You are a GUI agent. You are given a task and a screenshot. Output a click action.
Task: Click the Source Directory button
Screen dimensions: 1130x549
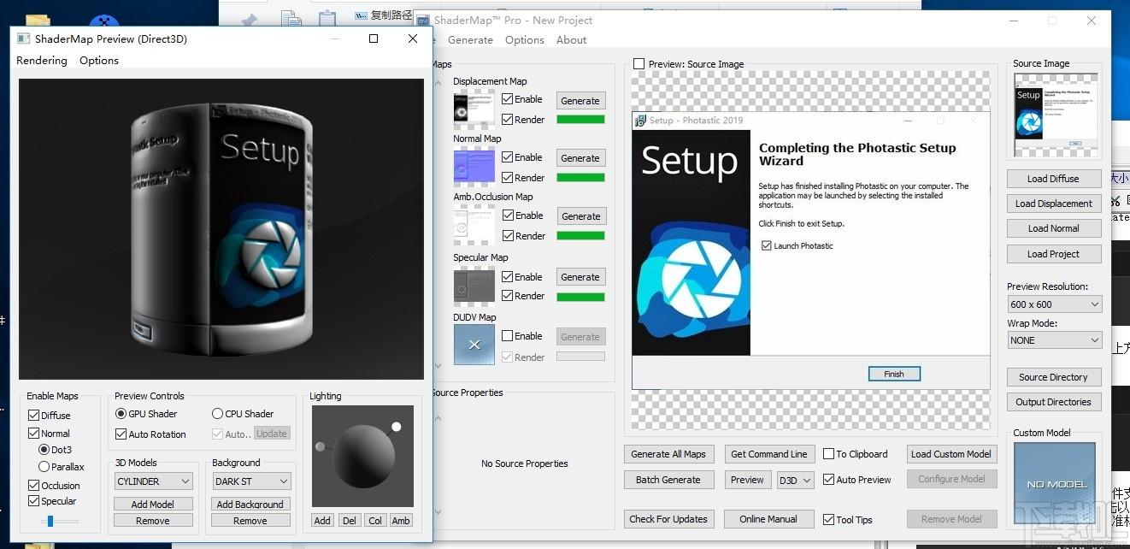(x=1053, y=377)
